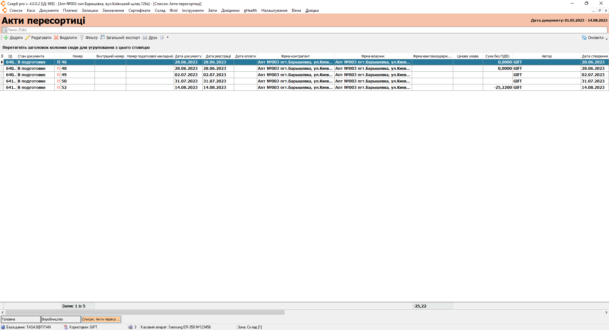
Task: Open the Документи menu
Action: click(49, 10)
